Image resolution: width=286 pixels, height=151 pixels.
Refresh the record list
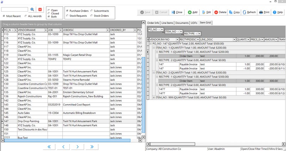[249, 12]
